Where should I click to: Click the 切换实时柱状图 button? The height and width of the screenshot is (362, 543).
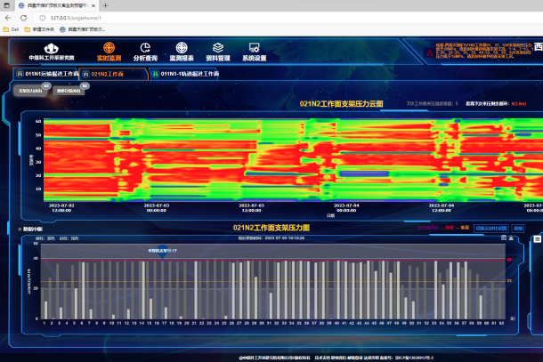tap(490, 228)
